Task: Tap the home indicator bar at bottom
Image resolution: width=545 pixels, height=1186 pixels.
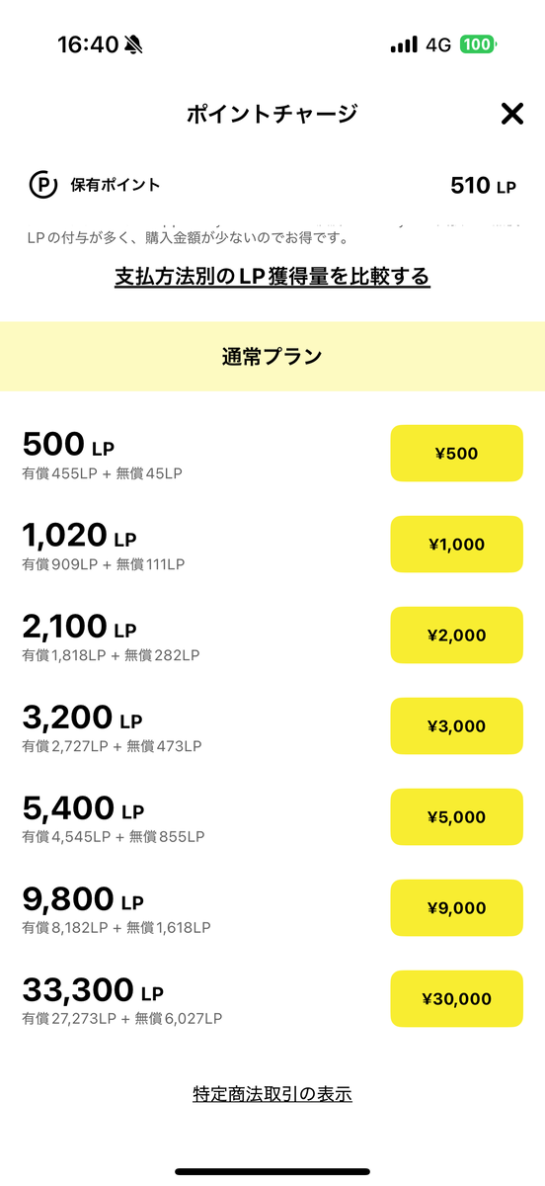Action: click(272, 1171)
